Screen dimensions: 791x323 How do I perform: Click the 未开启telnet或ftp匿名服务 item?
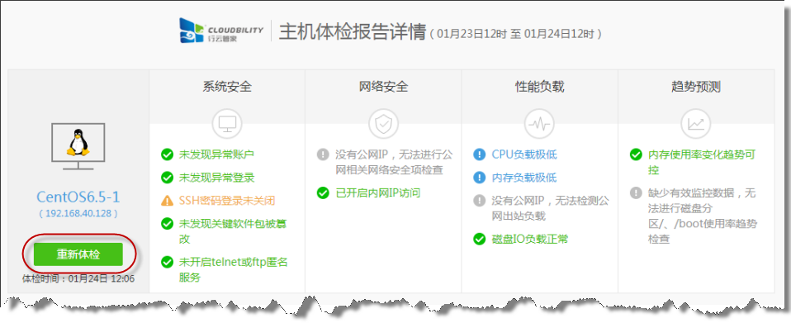coord(233,269)
